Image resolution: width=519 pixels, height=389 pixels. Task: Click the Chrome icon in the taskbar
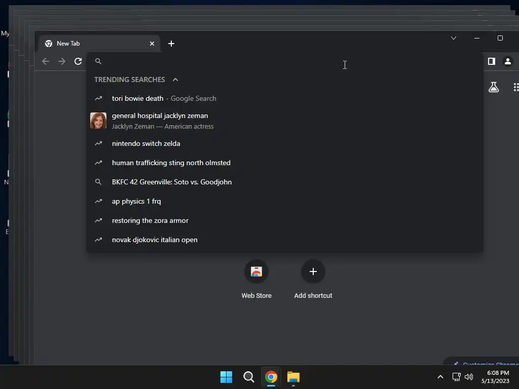tap(271, 377)
